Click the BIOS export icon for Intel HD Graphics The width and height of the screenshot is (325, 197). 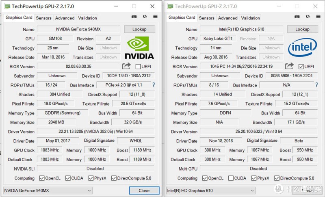[289, 66]
